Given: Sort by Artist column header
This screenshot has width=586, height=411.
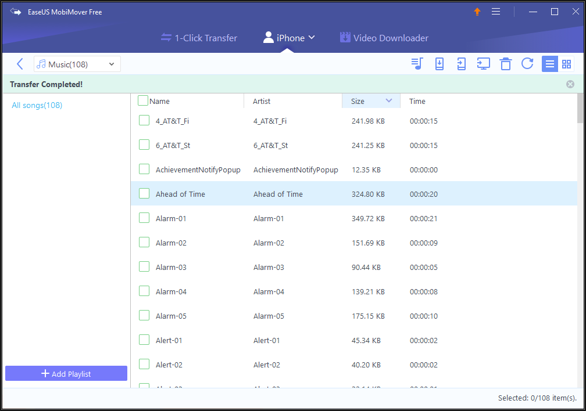Looking at the screenshot, I should coord(262,101).
